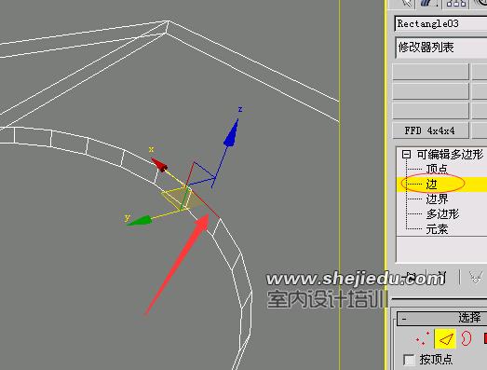
Task: Select the Edge sub-object icon highlighted yellow
Action: (445, 338)
